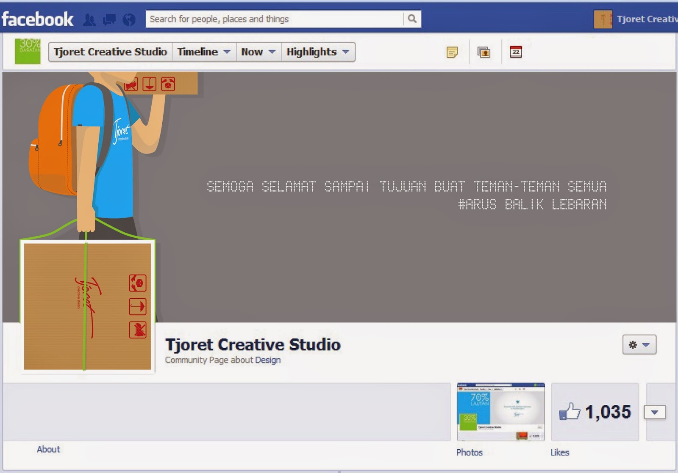678x473 pixels.
Task: Click Tjoret Creative Studio header button
Action: click(x=110, y=52)
